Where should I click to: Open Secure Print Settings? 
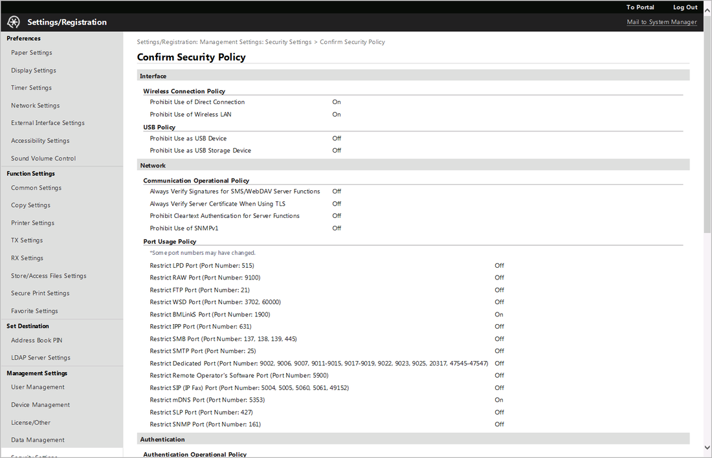(40, 293)
